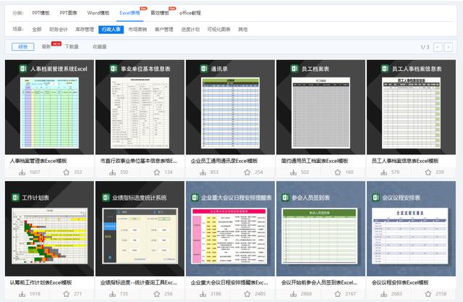
Task: Favorite 员工人事档案信息表Excel模板 with its star icon
Action: point(428,172)
